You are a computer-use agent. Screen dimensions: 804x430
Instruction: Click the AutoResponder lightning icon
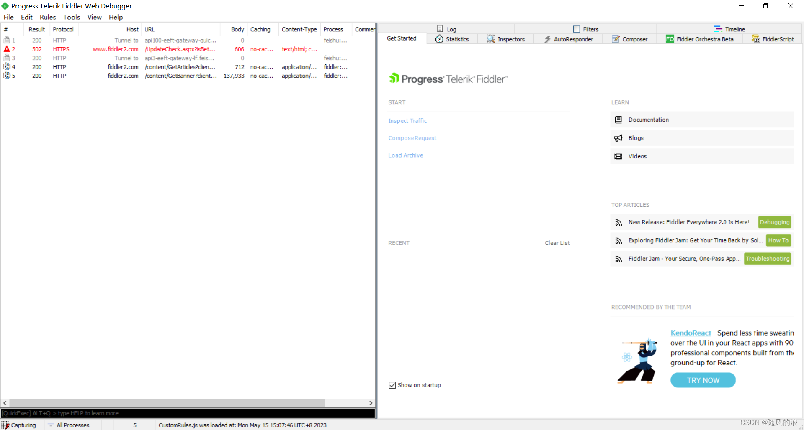pos(547,39)
